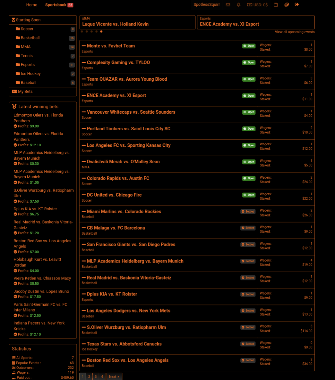Click the Tennis folder icon
The width and height of the screenshot is (335, 380).
[18, 55]
